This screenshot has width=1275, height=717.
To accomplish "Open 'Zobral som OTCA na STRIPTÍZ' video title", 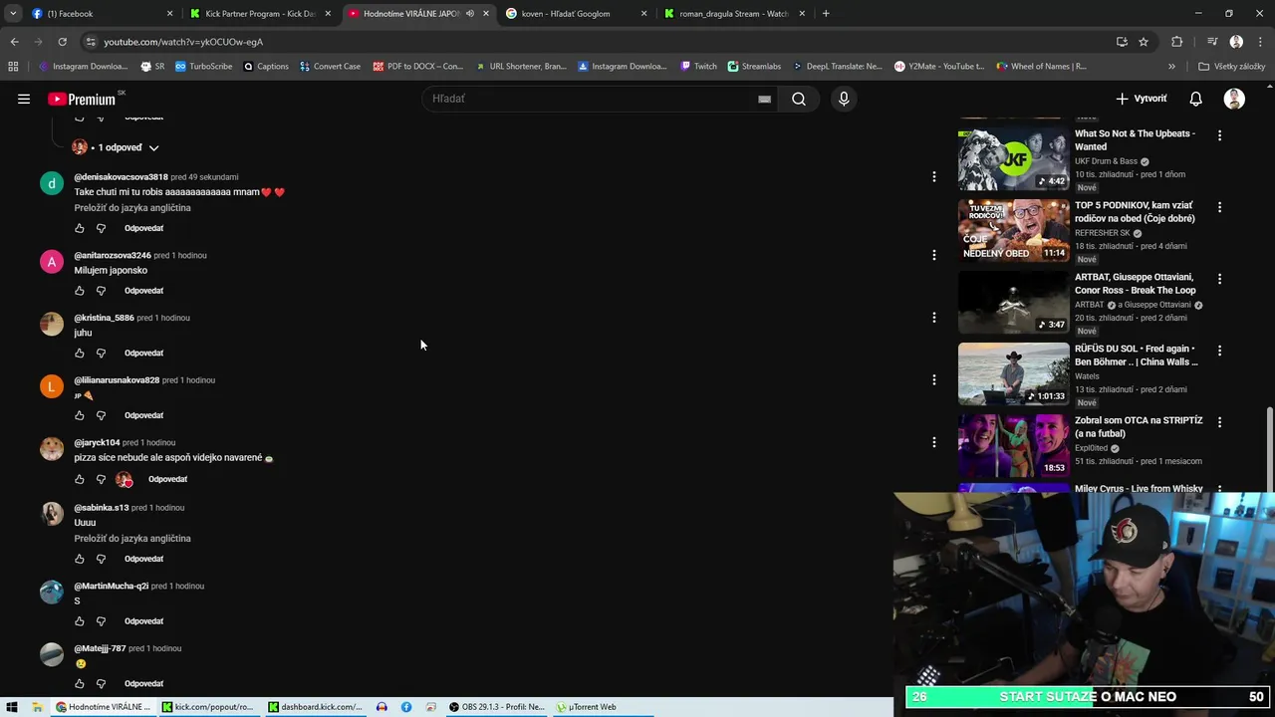I will tap(1139, 427).
